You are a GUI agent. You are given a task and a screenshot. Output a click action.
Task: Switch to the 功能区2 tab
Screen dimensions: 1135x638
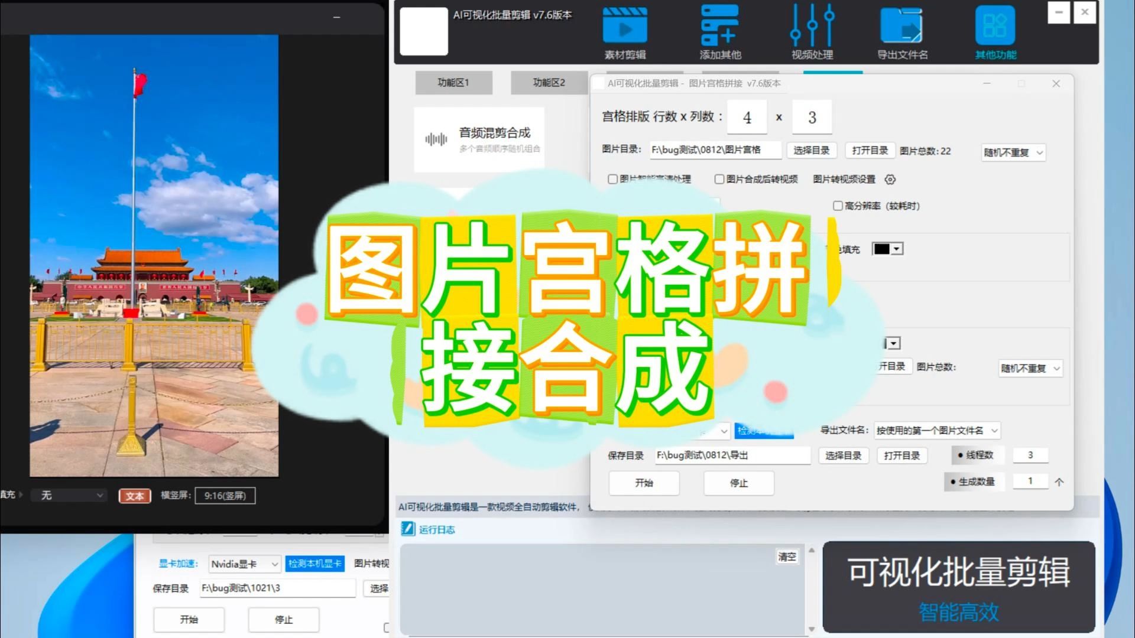click(549, 82)
